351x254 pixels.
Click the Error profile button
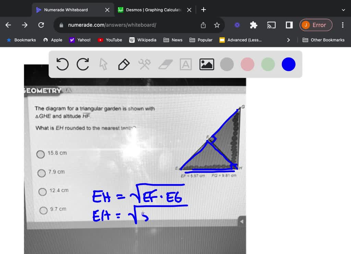(x=316, y=25)
